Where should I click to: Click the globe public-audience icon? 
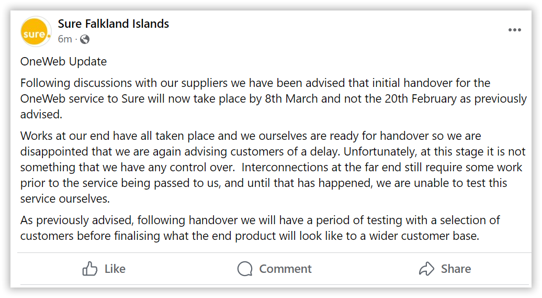coord(85,39)
